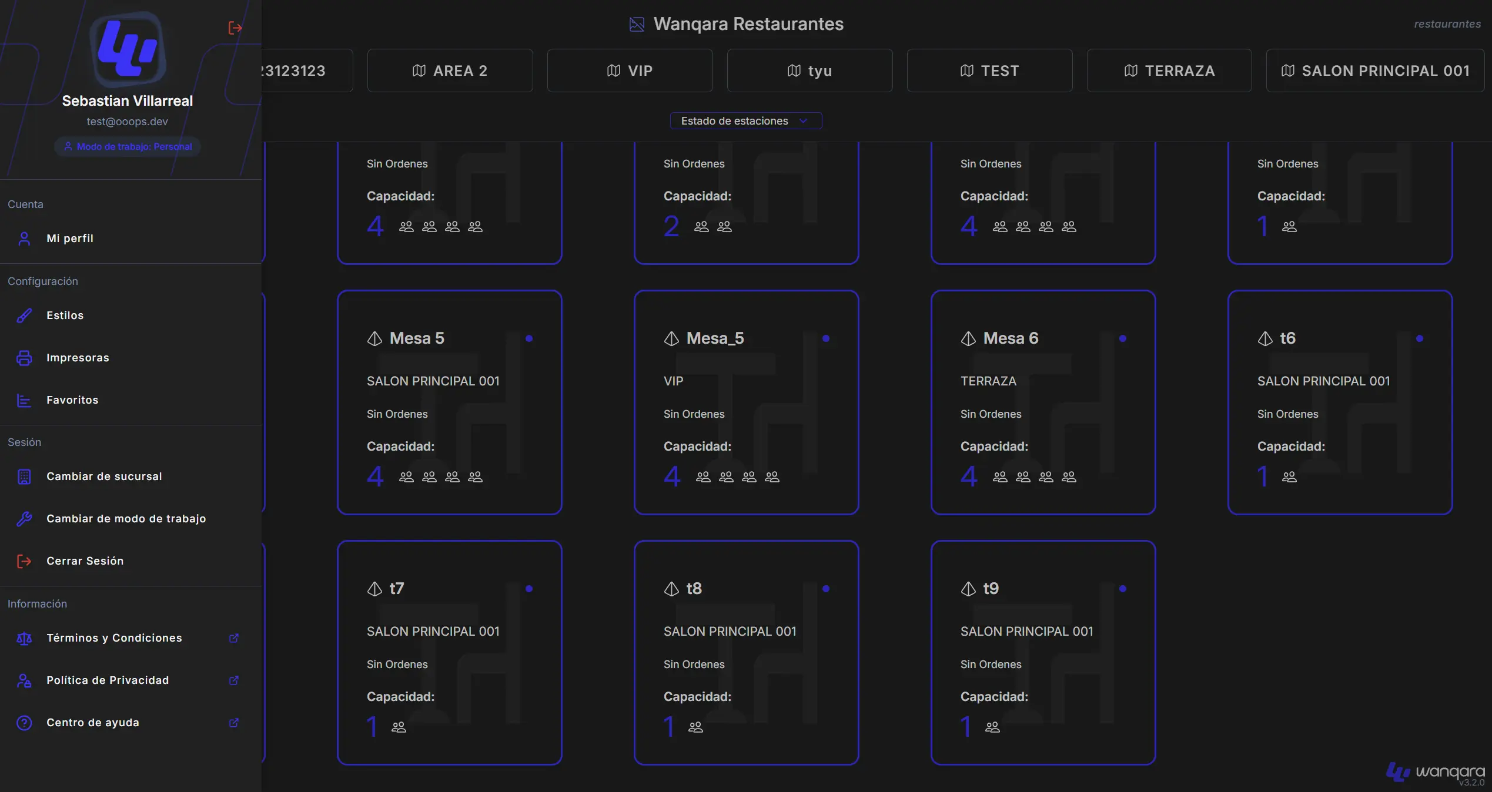
Task: Click the Cerrar Sesión exit icon
Action: 24,561
